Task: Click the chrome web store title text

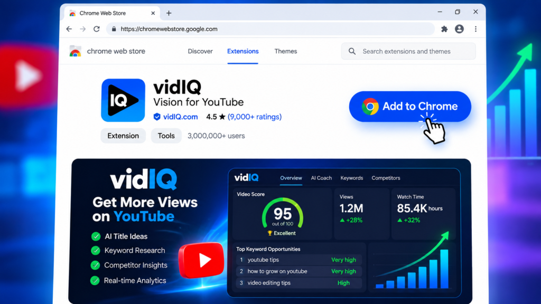Action: click(x=116, y=51)
